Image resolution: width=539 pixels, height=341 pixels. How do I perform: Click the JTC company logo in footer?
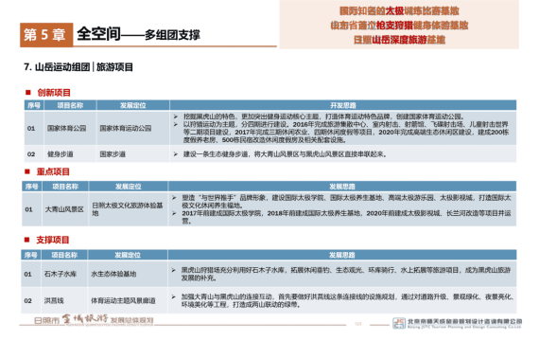tap(399, 323)
